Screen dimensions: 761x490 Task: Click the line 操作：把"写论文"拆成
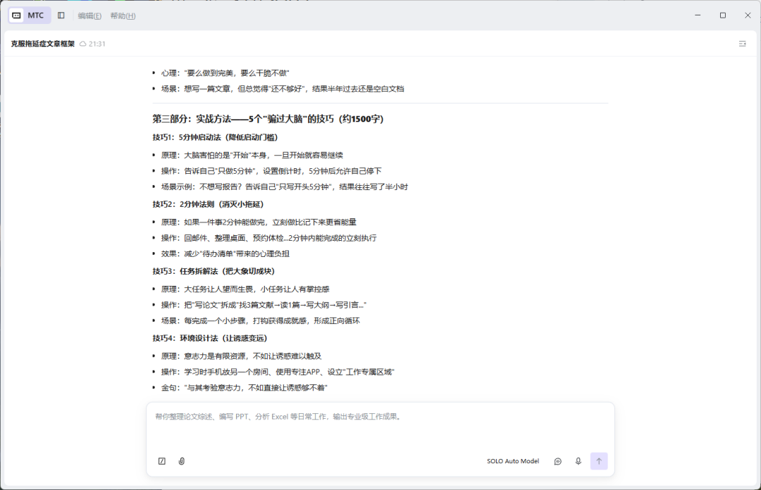pos(264,305)
